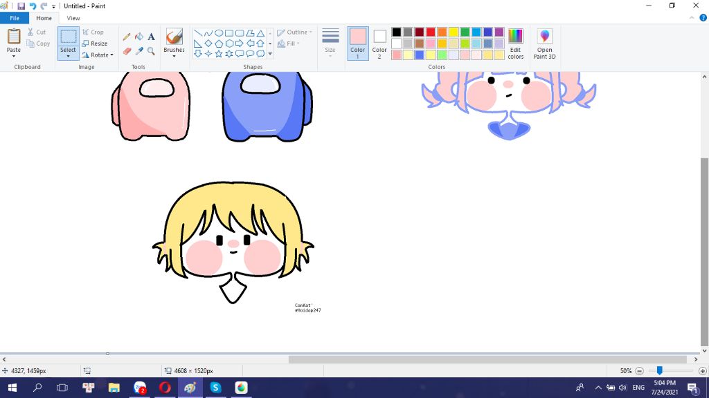Open Customize Quick Access Toolbar dropdown

pyautogui.click(x=53, y=6)
